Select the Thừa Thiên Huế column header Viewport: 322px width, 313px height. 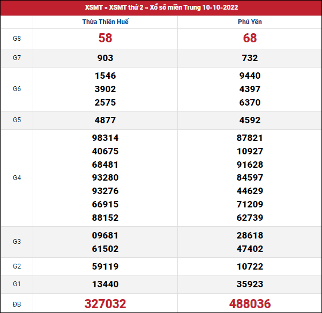coord(106,22)
